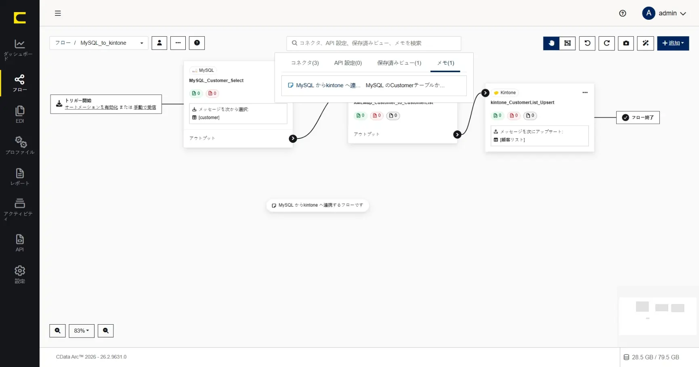The height and width of the screenshot is (367, 699).
Task: Click MySQL connector red error count badge
Action: pos(212,93)
